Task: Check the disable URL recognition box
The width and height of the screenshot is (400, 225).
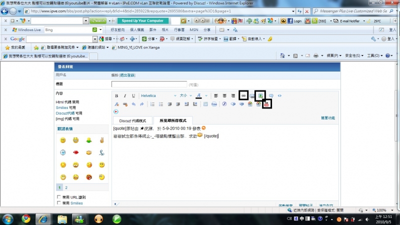Action: coord(59,197)
